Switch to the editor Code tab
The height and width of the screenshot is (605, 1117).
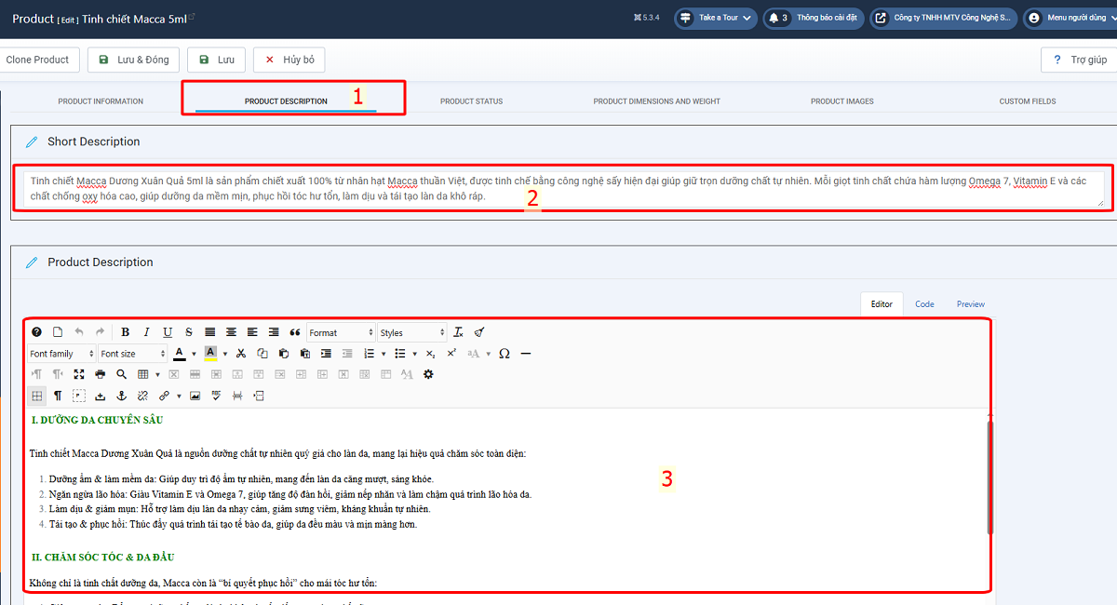924,304
